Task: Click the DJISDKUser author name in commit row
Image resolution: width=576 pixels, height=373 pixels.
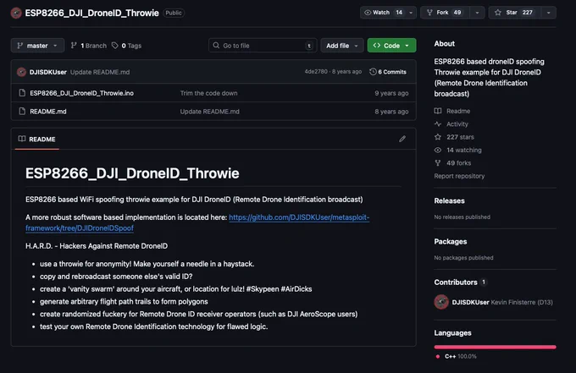Action: click(48, 72)
